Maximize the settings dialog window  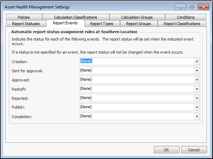pos(192,7)
